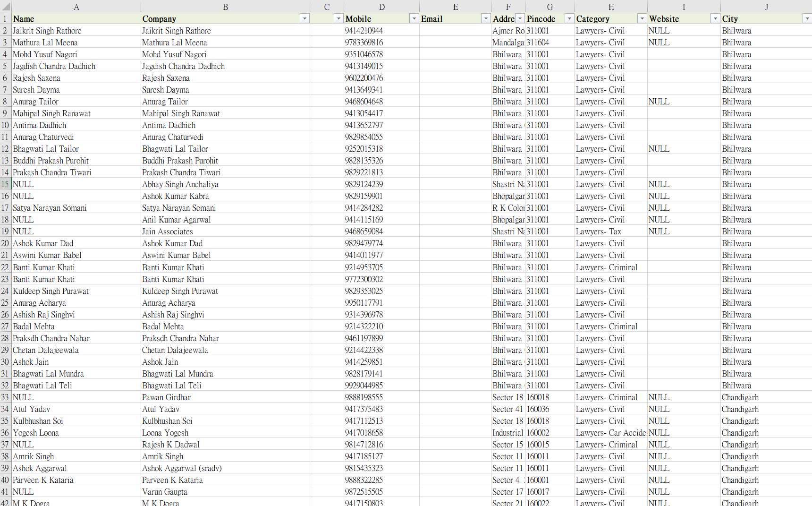Screen dimensions: 812x506
Task: Select Chetan Dalajeewala in Name column
Action: coord(76,350)
